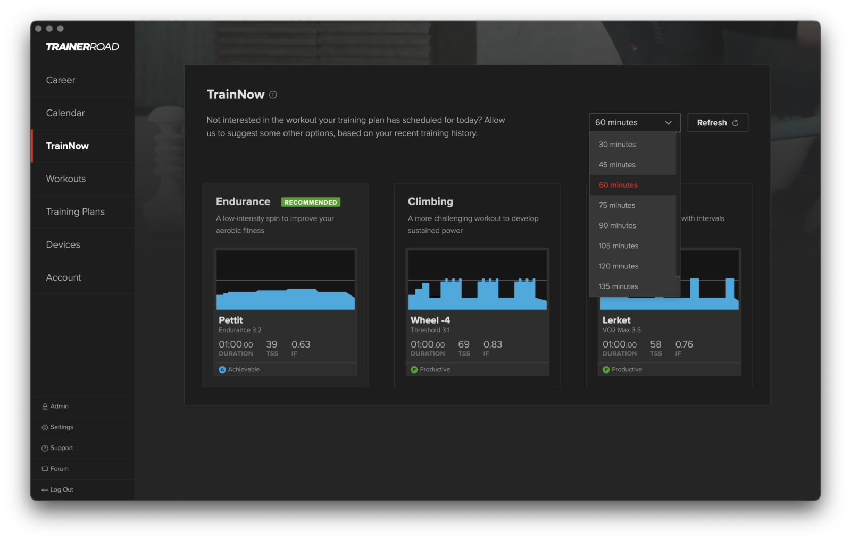Navigate to the Devices page
Image resolution: width=851 pixels, height=541 pixels.
[x=63, y=245]
